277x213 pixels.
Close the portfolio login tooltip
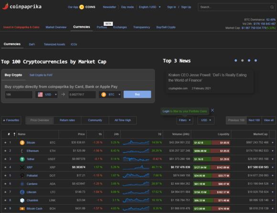213,110
